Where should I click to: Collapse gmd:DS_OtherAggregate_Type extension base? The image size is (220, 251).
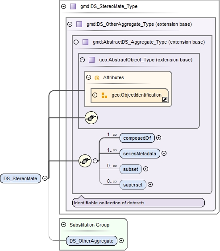(x=70, y=24)
